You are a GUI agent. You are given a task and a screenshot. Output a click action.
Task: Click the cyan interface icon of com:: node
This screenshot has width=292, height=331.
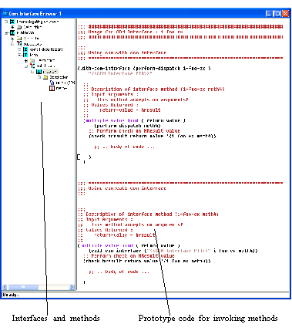coord(25,49)
